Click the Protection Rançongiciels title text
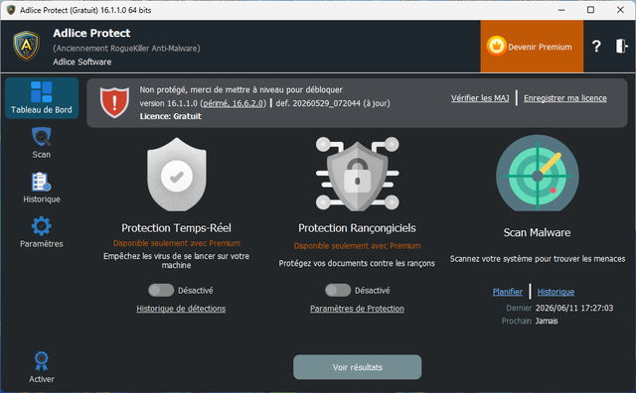Image resolution: width=636 pixels, height=393 pixels. [357, 228]
